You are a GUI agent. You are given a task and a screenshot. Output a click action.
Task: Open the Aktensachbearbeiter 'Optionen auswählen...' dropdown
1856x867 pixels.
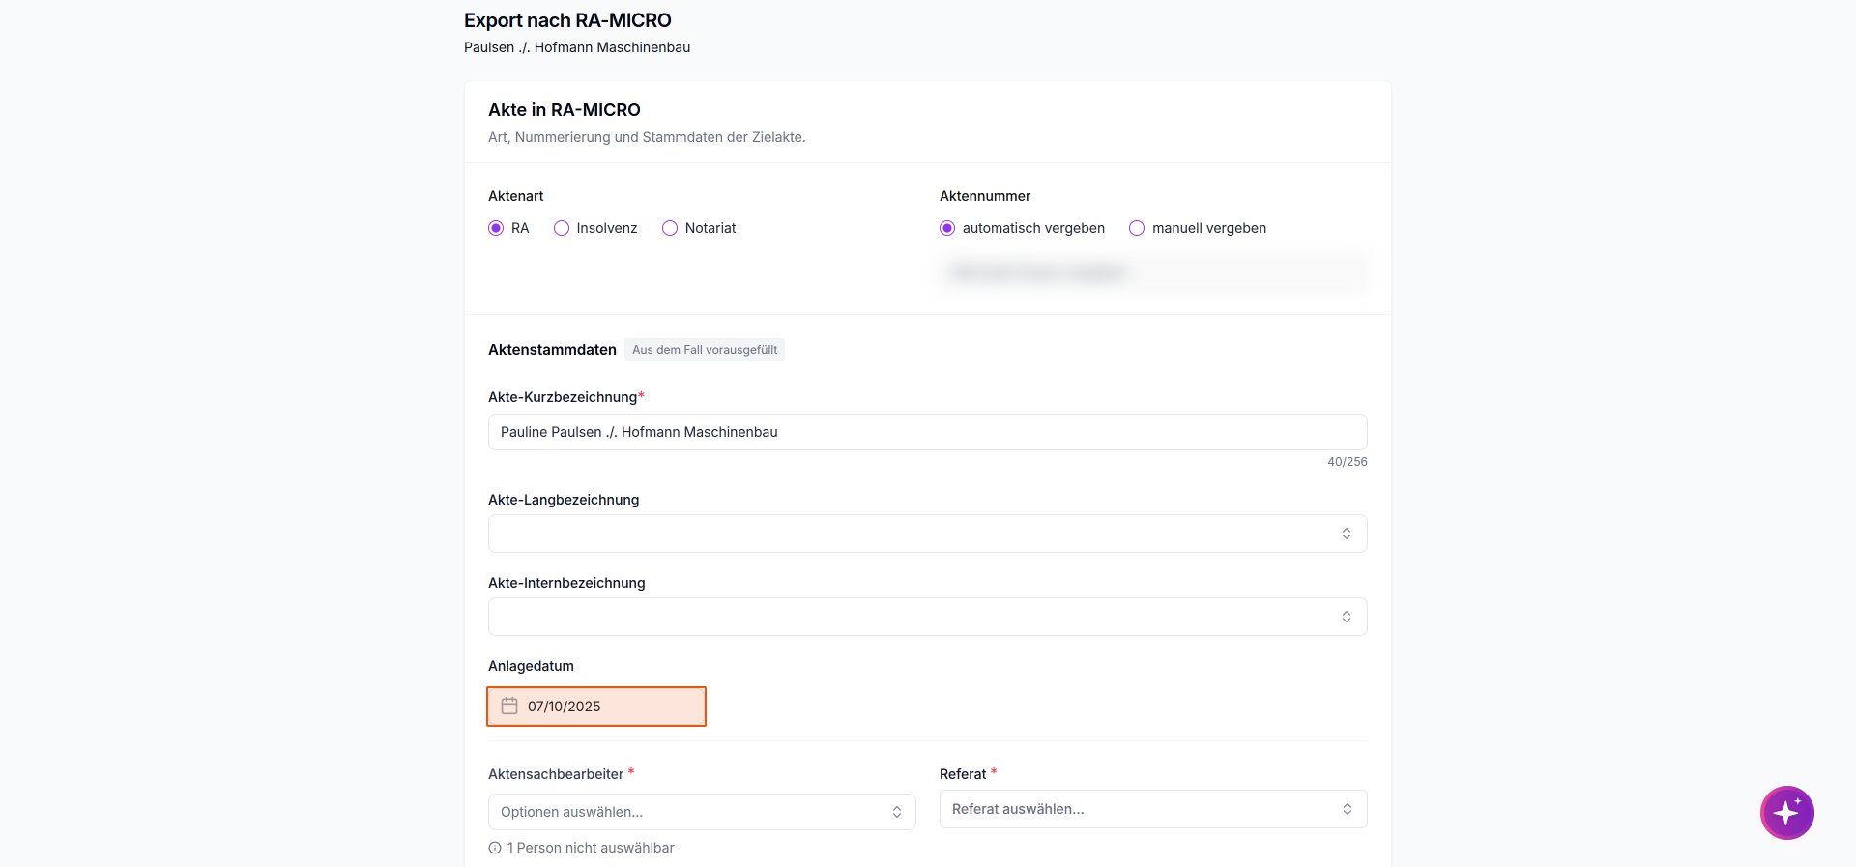coord(702,812)
